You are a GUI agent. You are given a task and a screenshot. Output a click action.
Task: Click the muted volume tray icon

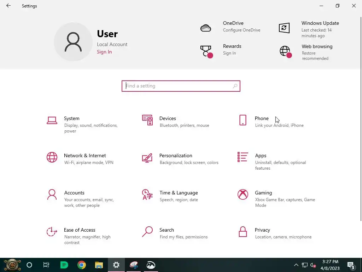(313, 265)
